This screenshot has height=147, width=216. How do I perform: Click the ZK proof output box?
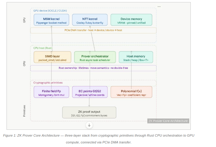89,113
